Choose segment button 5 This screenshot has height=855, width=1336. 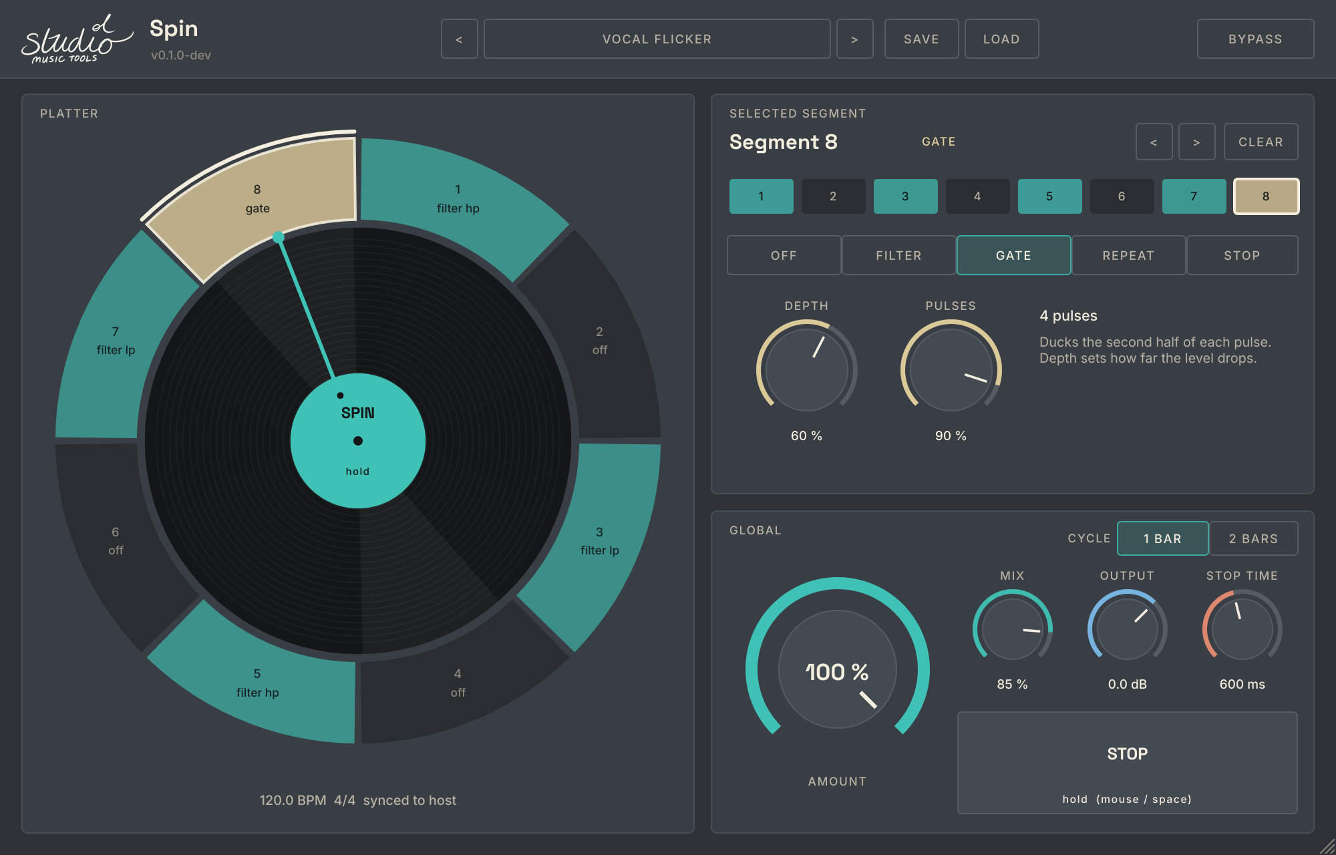1049,196
